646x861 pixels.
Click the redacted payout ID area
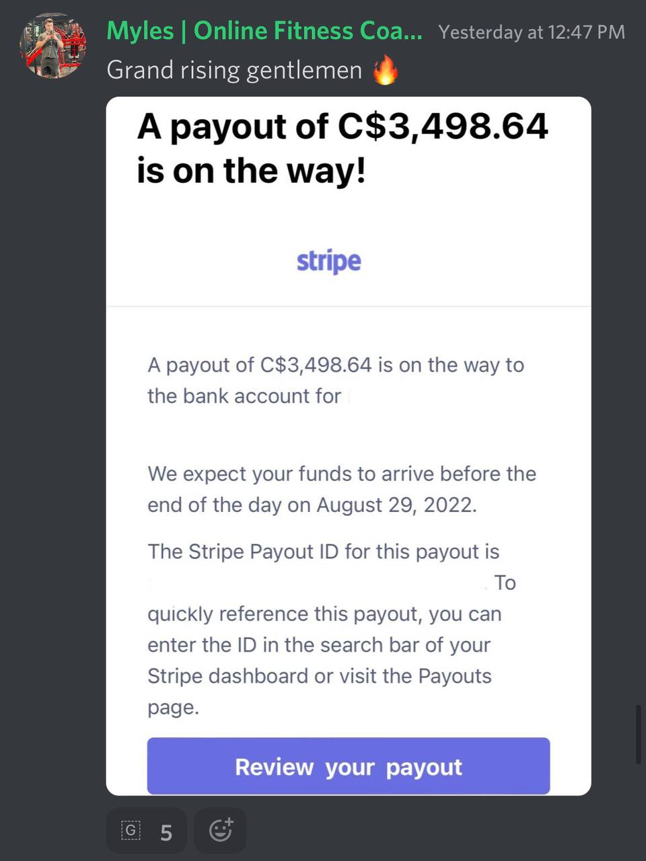[x=316, y=583]
